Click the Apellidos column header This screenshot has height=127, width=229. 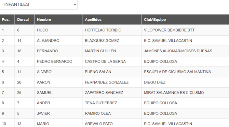click(x=112, y=19)
